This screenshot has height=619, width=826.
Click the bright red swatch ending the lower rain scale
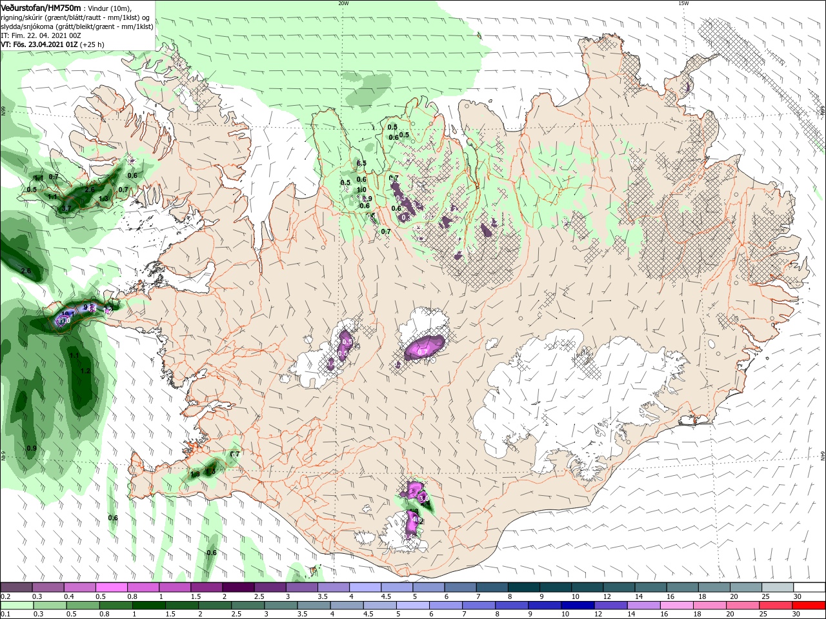coord(810,605)
